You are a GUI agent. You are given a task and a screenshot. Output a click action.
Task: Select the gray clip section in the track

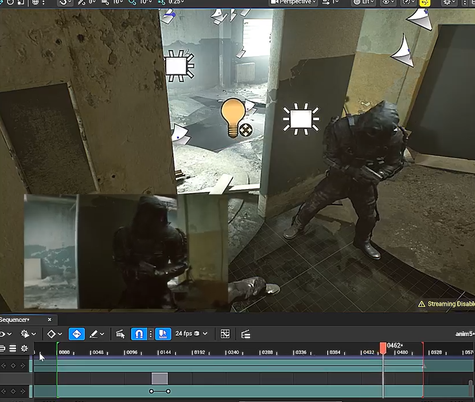(160, 379)
